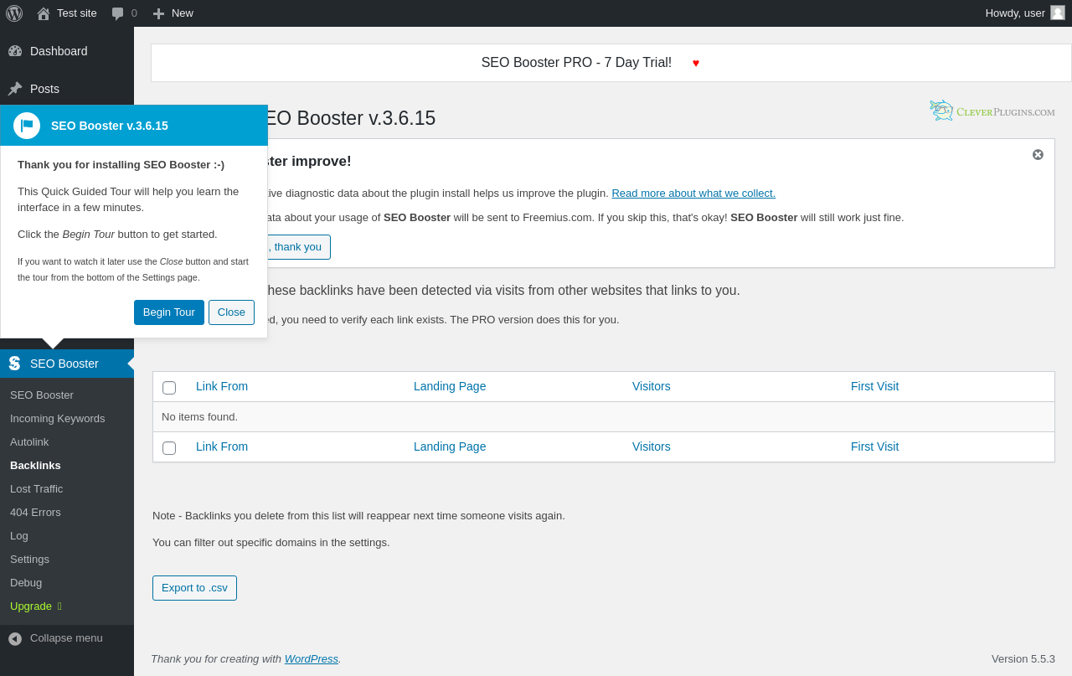
Task: Click Link From in table footer
Action: [222, 447]
